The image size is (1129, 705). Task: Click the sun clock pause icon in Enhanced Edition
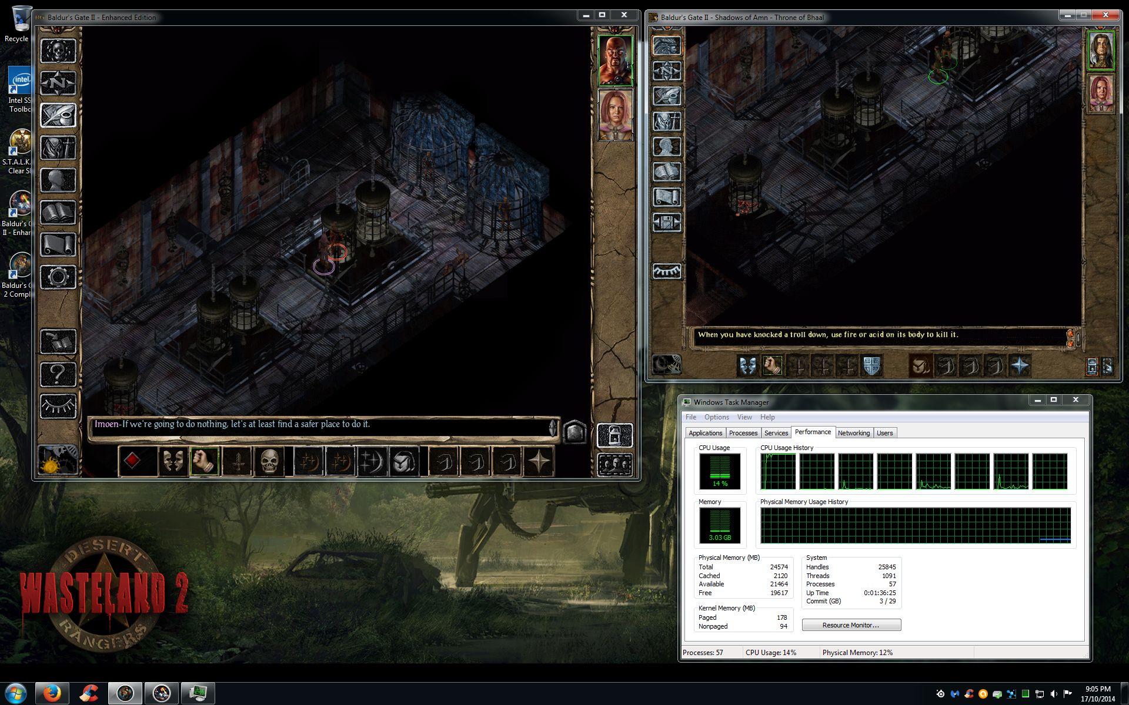(58, 461)
